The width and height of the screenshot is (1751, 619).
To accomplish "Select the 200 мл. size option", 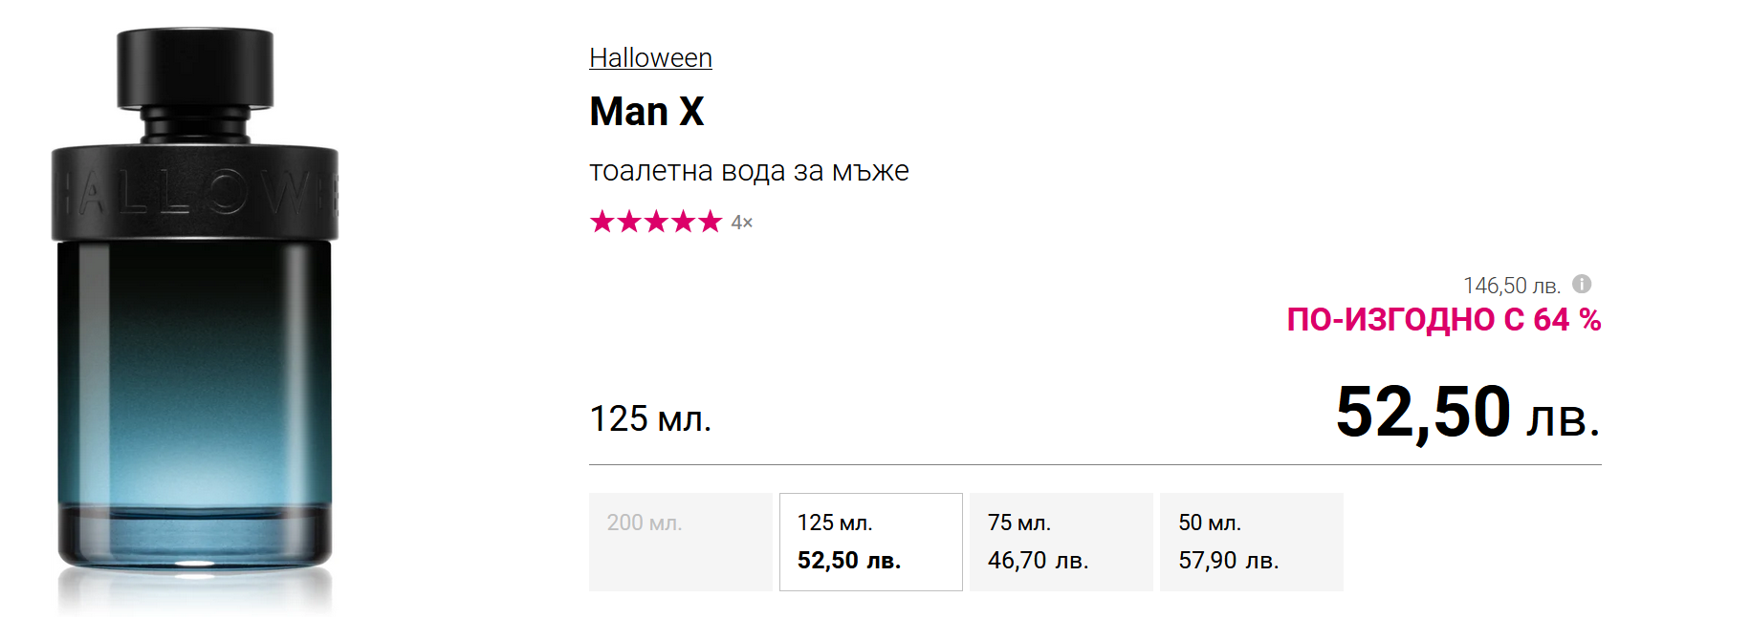I will point(680,542).
